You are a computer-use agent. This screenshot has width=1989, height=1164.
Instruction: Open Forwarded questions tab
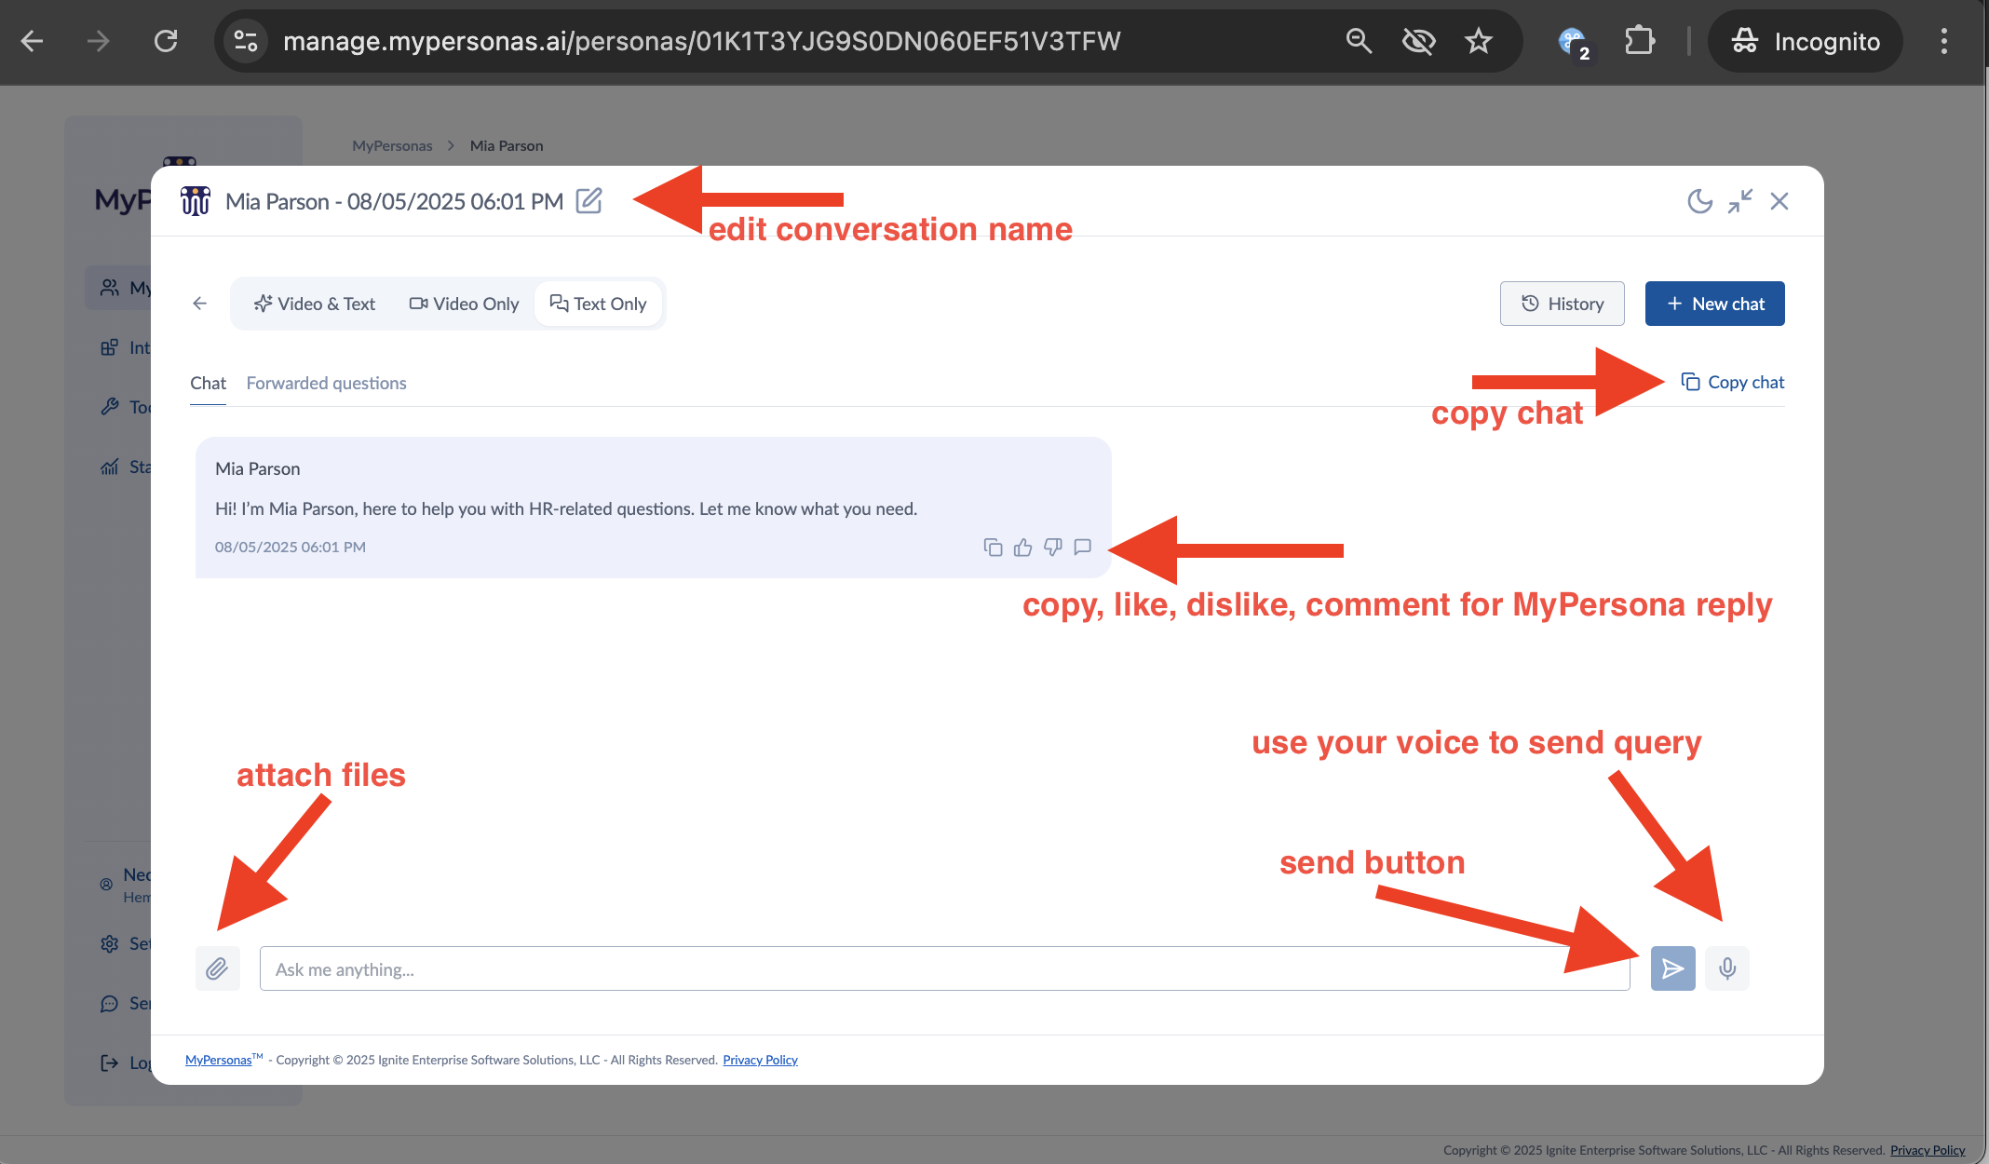[x=326, y=383]
